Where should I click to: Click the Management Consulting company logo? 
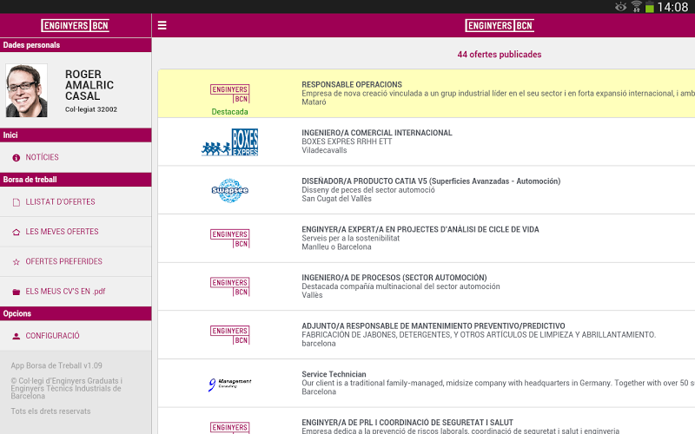coord(229,384)
